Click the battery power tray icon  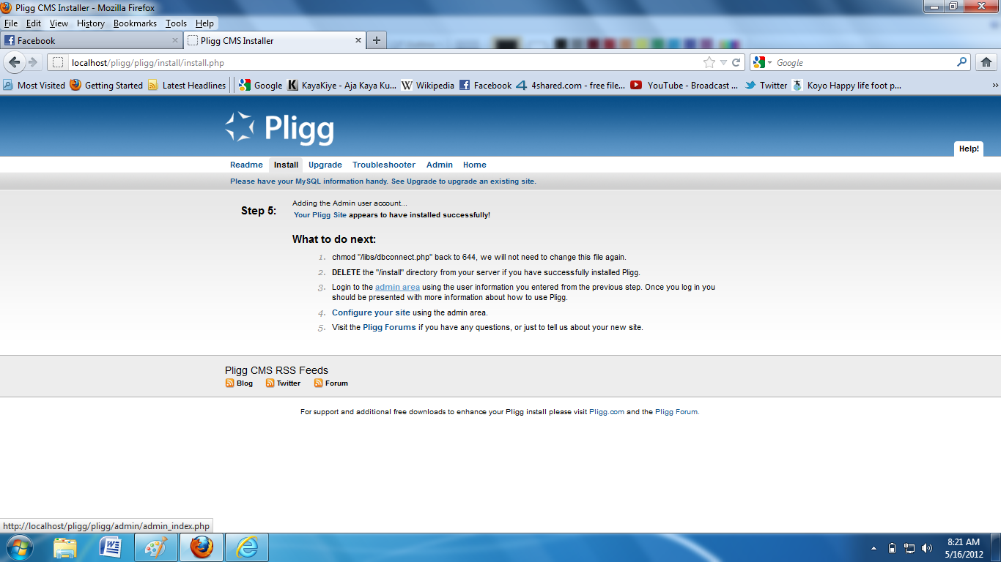tap(892, 548)
